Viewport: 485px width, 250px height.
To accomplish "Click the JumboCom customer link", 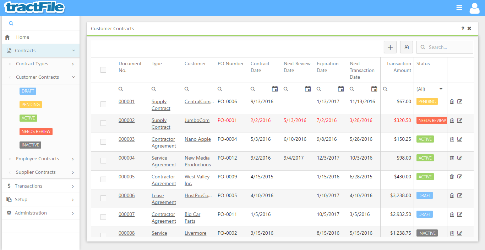I will click(197, 120).
